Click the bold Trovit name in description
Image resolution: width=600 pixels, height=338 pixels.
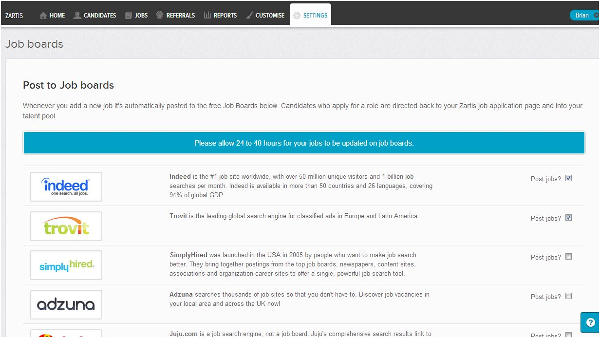click(x=178, y=216)
